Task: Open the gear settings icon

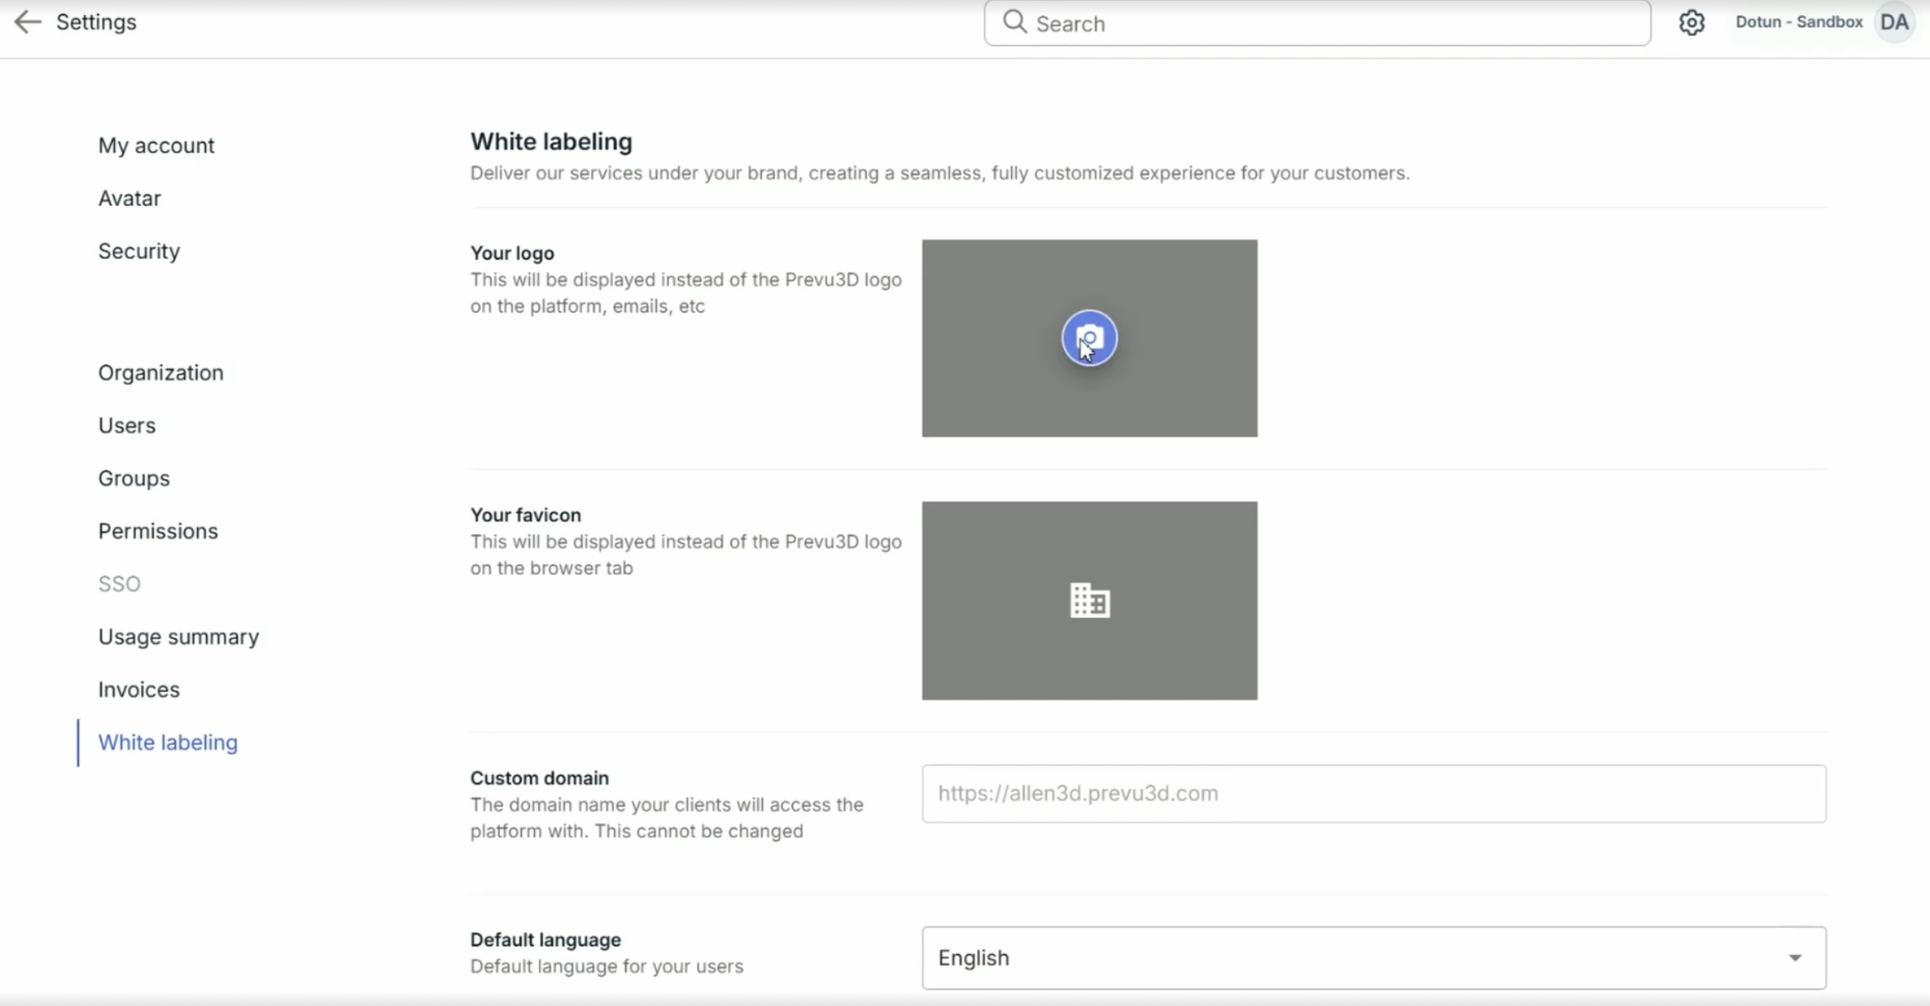Action: point(1691,23)
